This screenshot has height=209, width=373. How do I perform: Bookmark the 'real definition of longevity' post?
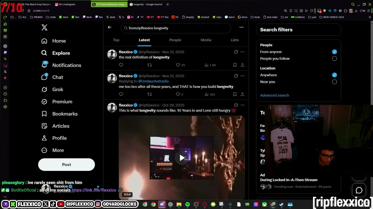(235, 65)
